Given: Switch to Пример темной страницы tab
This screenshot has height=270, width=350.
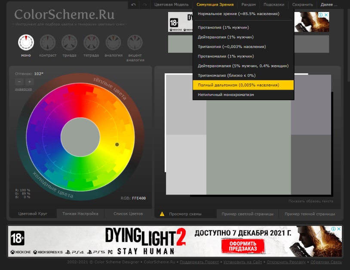Looking at the screenshot, I should (310, 214).
